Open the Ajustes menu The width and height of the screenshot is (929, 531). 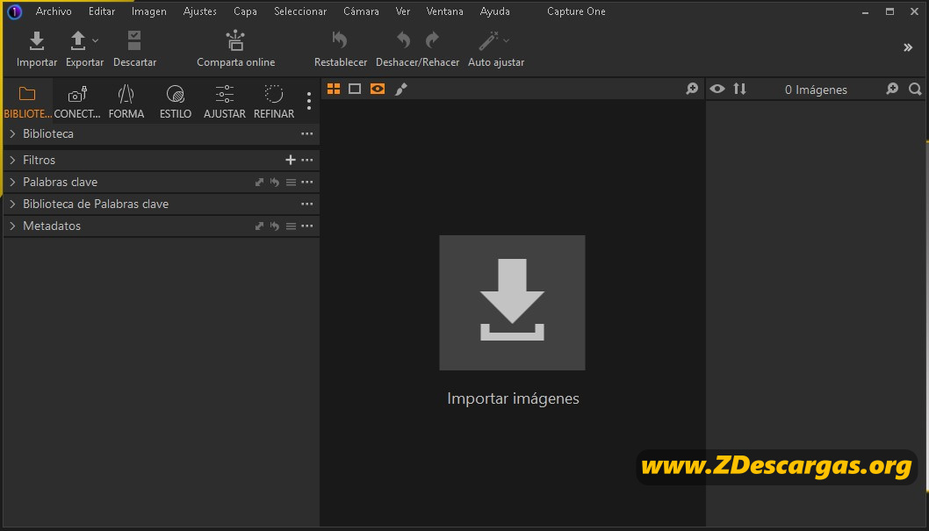point(199,11)
